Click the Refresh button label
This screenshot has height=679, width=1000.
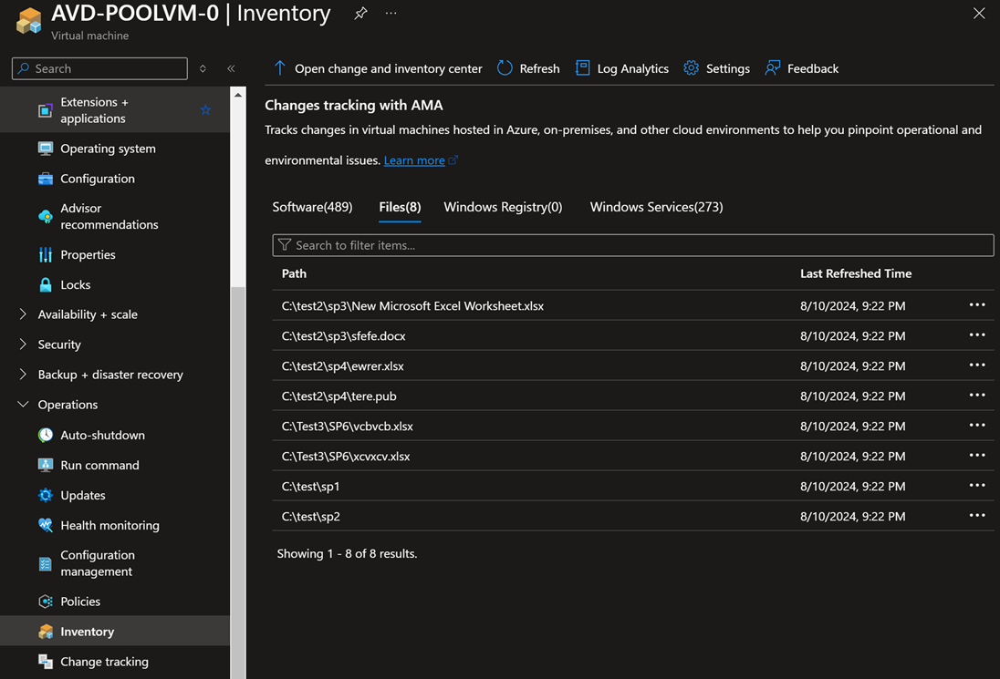pos(539,68)
